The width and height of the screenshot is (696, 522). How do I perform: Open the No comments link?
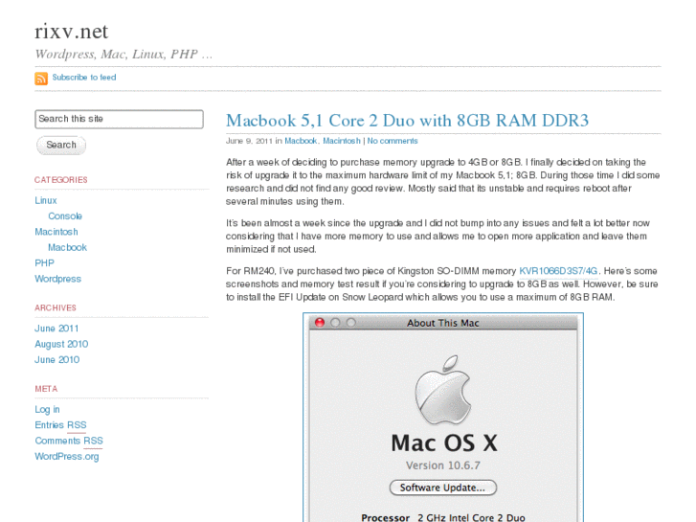point(393,141)
